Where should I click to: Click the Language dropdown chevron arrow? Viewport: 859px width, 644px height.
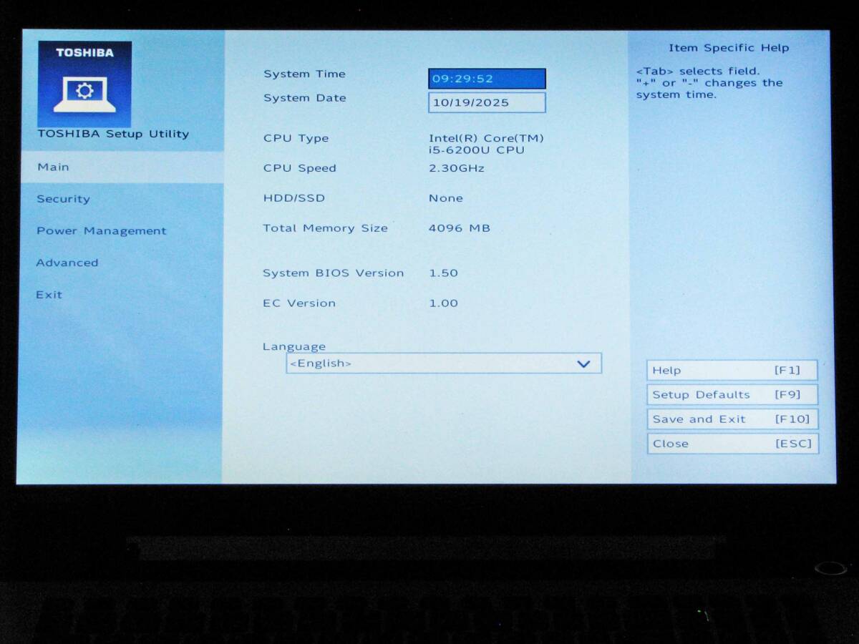pos(583,364)
